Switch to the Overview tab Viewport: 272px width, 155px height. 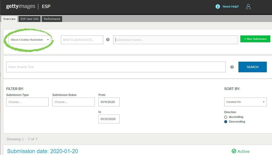click(10, 19)
